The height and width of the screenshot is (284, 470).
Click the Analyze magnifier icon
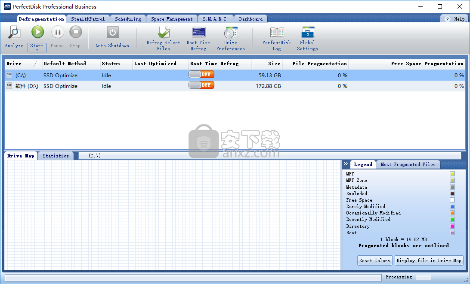coord(14,32)
